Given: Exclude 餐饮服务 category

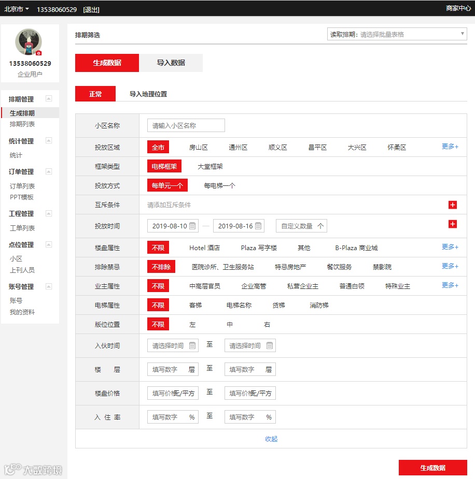Looking at the screenshot, I should 339,267.
